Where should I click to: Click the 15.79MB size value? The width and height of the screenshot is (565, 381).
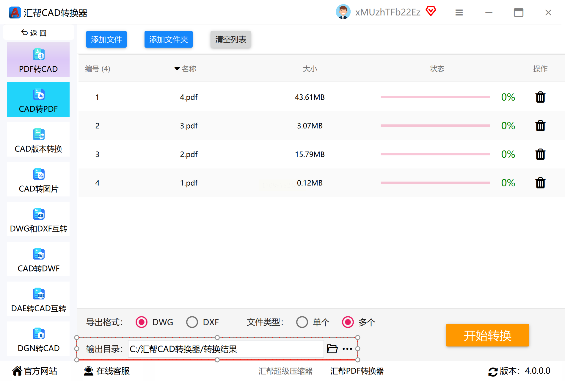[x=310, y=154]
